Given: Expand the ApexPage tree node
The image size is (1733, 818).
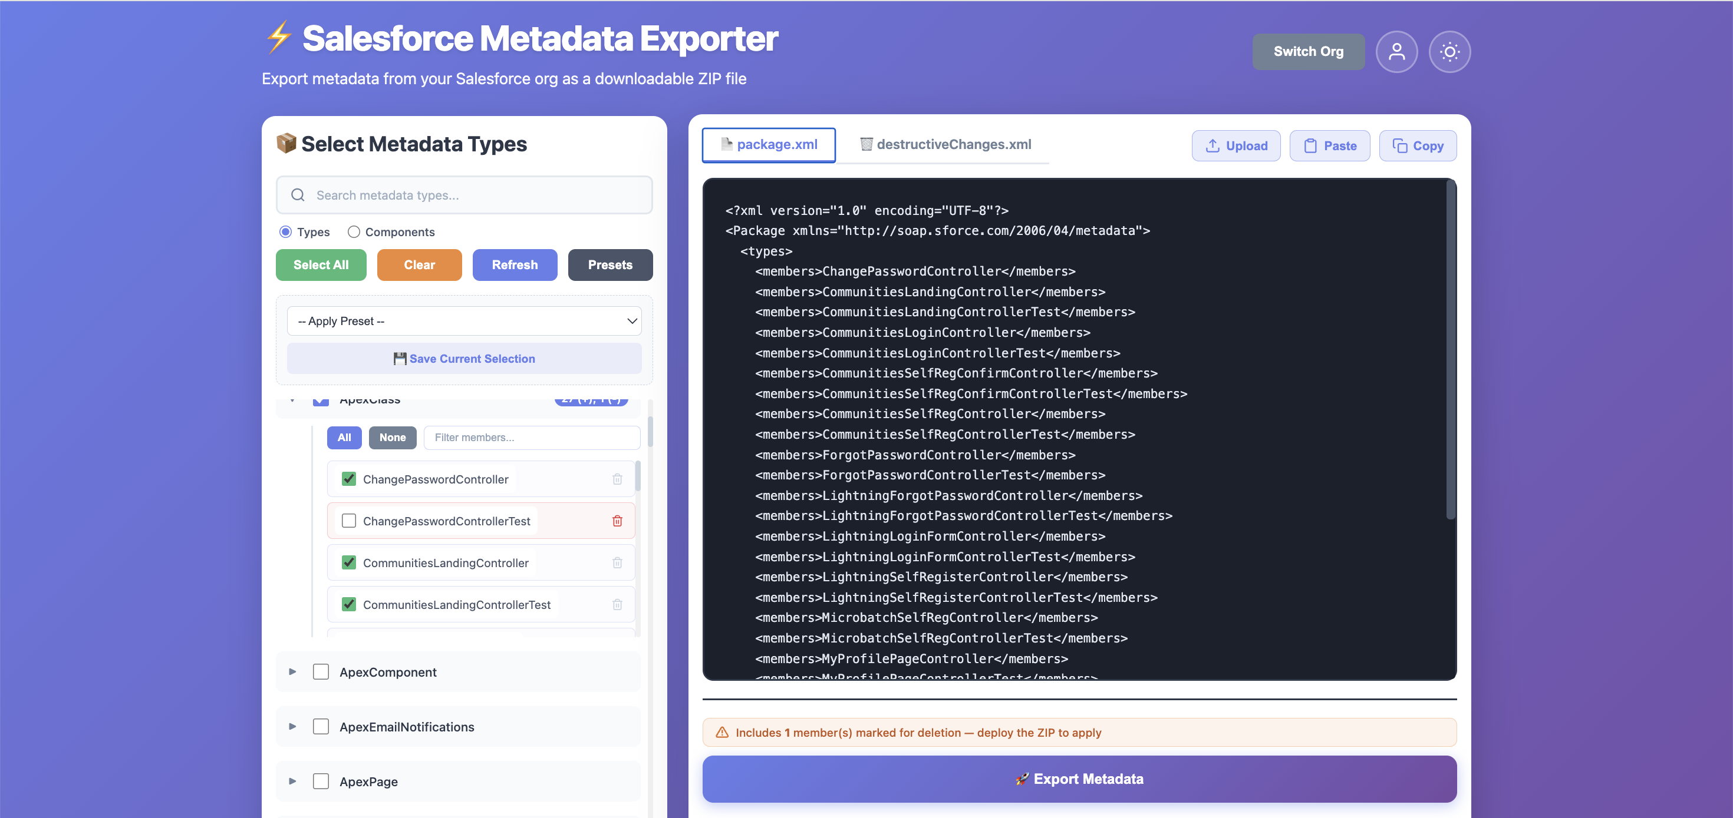Looking at the screenshot, I should coord(292,781).
